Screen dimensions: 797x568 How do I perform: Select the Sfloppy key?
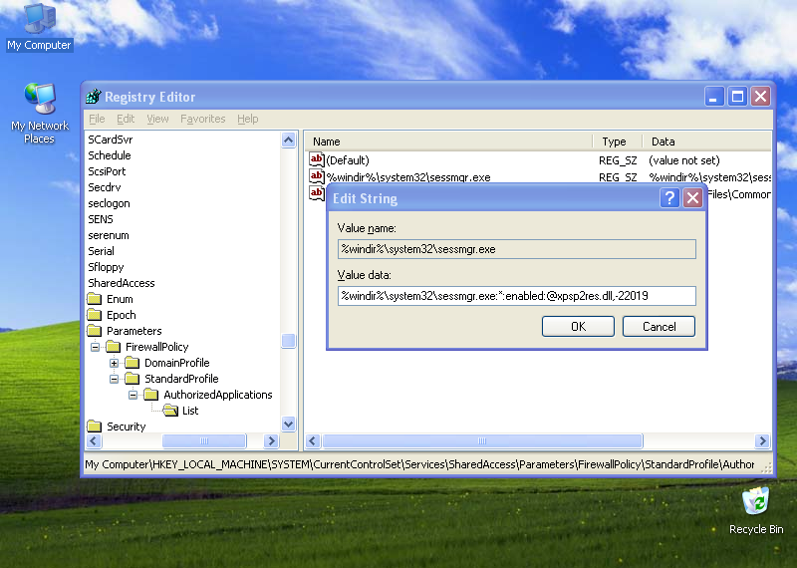(x=106, y=267)
